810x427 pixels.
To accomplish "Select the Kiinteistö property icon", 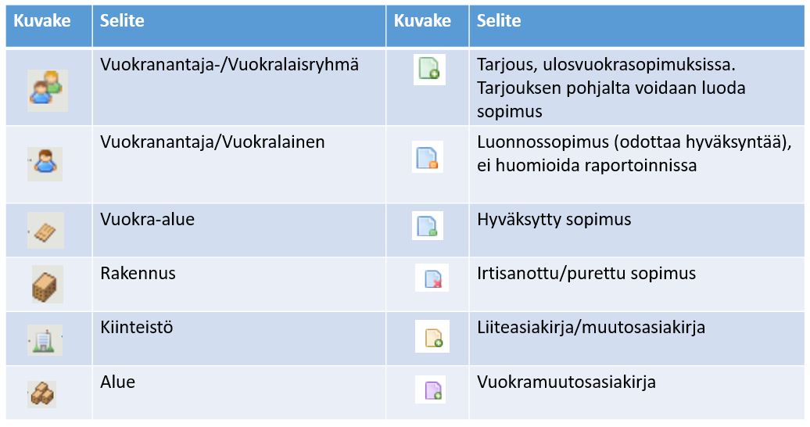I will (x=44, y=340).
